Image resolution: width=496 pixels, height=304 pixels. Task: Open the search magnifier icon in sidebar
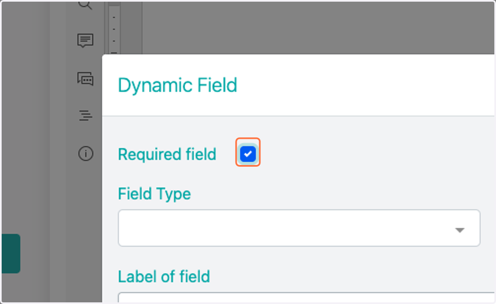click(85, 5)
